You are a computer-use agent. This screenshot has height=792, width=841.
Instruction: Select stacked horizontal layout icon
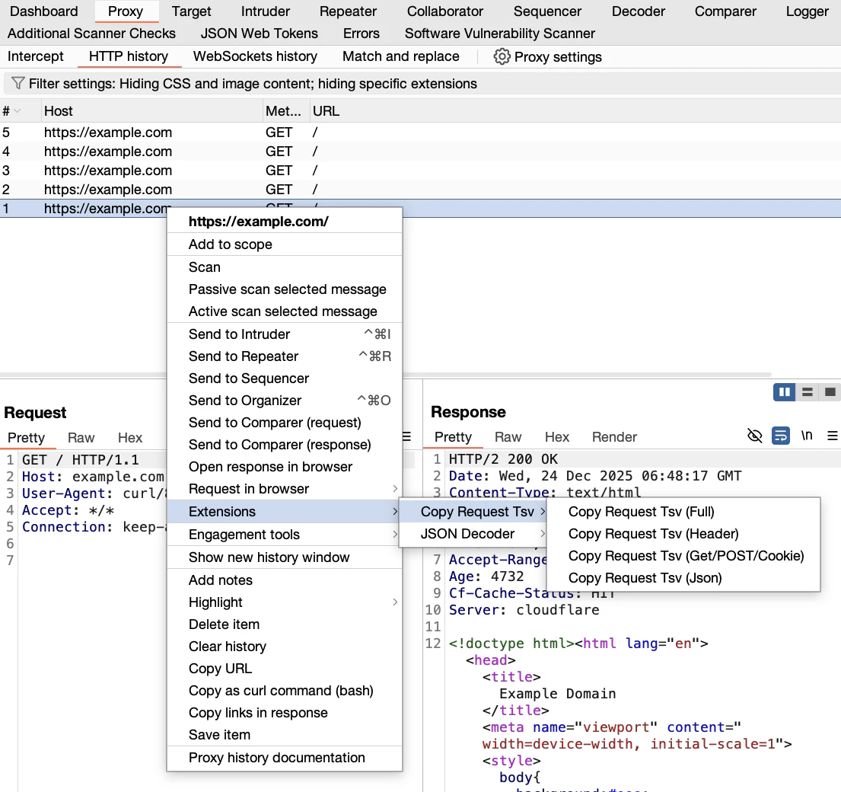click(808, 392)
